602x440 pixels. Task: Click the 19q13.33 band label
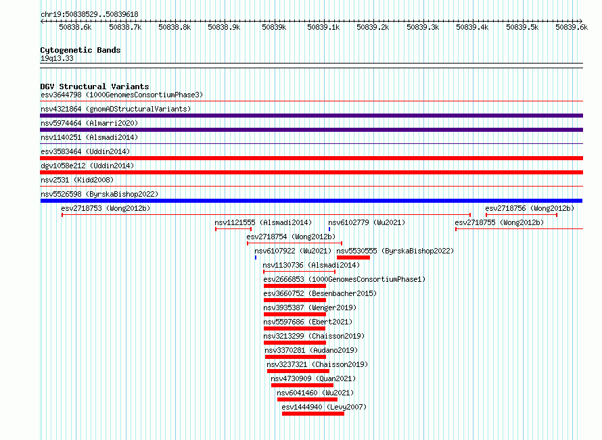pyautogui.click(x=57, y=58)
